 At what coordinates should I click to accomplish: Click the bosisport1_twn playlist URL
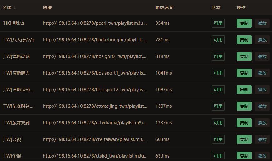(x=94, y=73)
